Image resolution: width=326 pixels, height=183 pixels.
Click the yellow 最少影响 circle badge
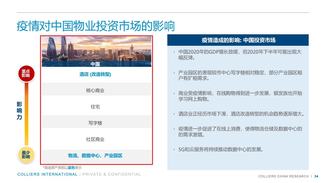pyautogui.click(x=26, y=155)
